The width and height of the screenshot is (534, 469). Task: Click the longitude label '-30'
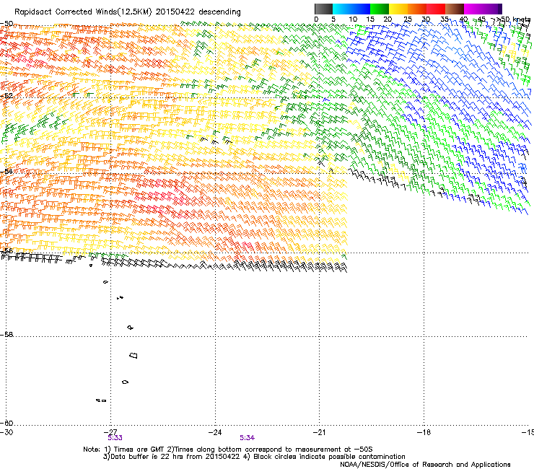tap(6, 432)
